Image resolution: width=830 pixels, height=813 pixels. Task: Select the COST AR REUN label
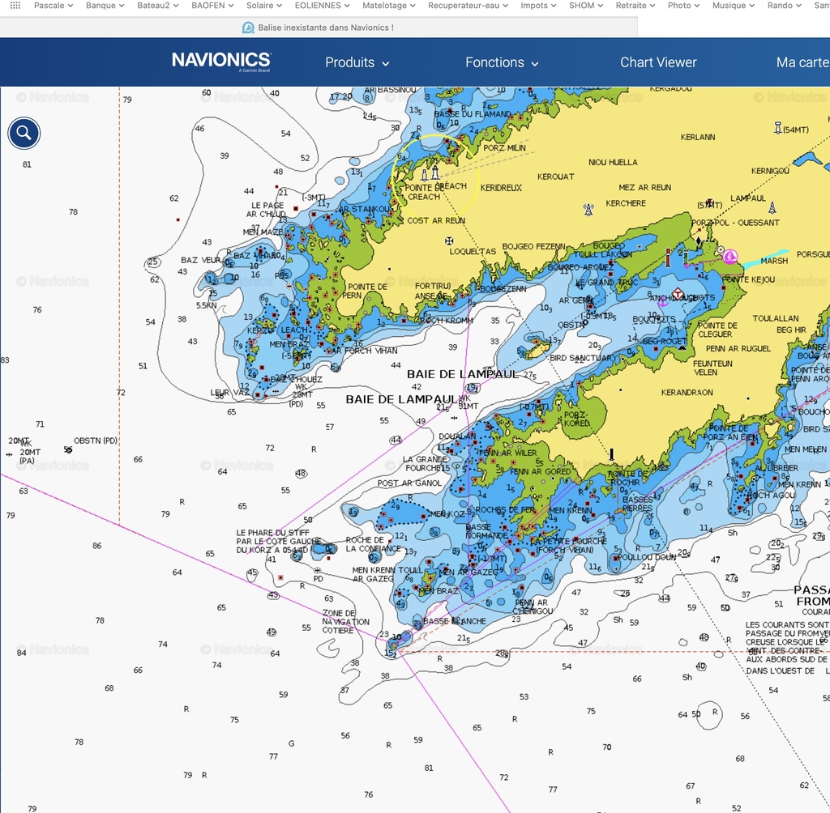pyautogui.click(x=436, y=220)
